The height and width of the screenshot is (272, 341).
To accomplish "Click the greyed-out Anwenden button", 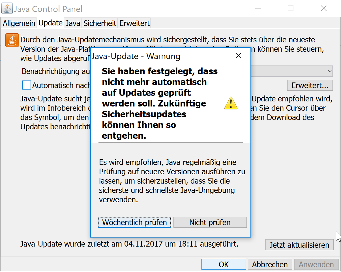I will pos(316,264).
